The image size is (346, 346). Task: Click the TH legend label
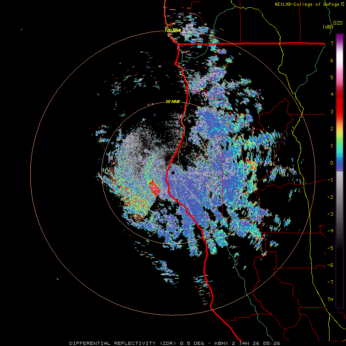click(330, 299)
